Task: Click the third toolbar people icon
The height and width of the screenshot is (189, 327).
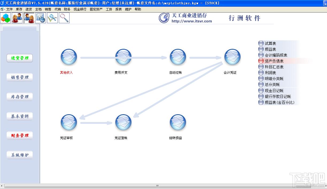Action: 29,18
